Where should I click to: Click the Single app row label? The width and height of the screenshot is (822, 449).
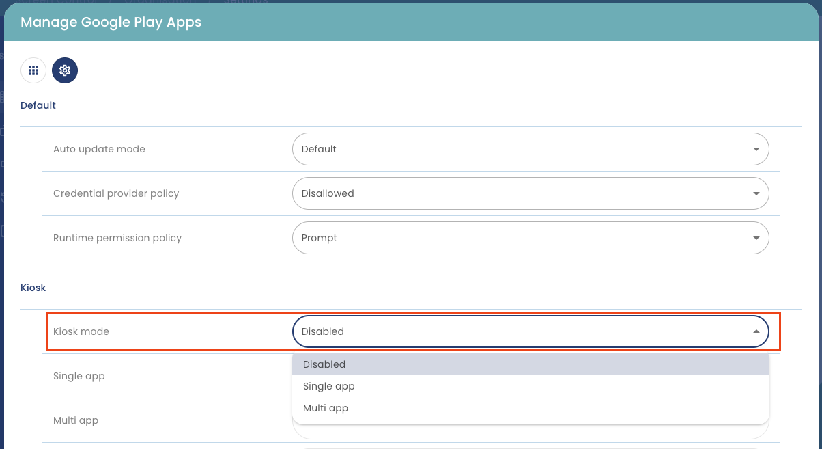pyautogui.click(x=79, y=376)
